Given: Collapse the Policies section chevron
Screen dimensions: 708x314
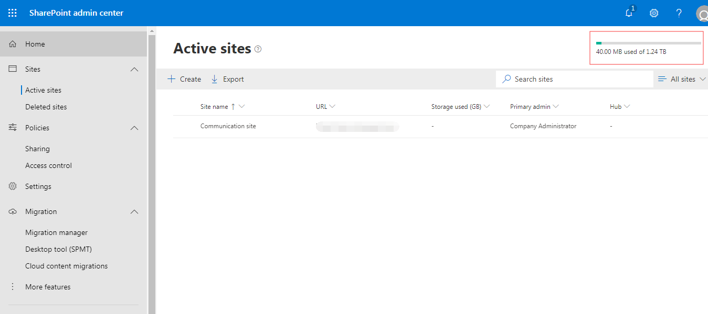Looking at the screenshot, I should coord(134,128).
